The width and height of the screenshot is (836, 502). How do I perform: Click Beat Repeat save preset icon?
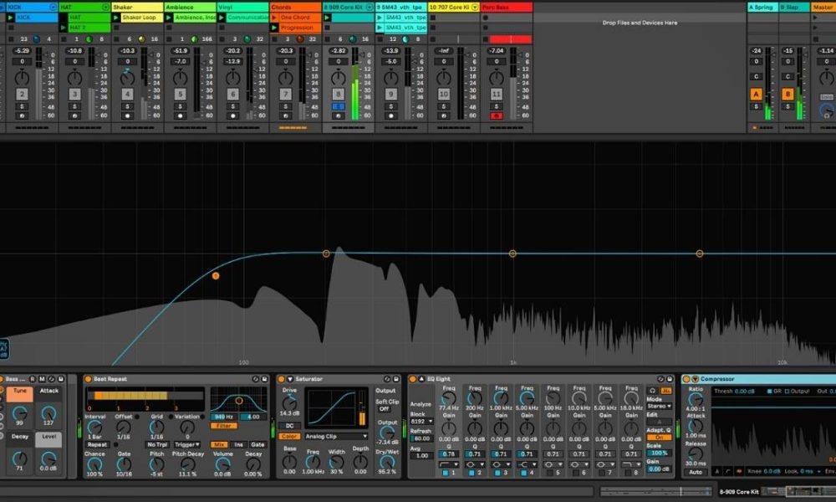click(x=264, y=379)
